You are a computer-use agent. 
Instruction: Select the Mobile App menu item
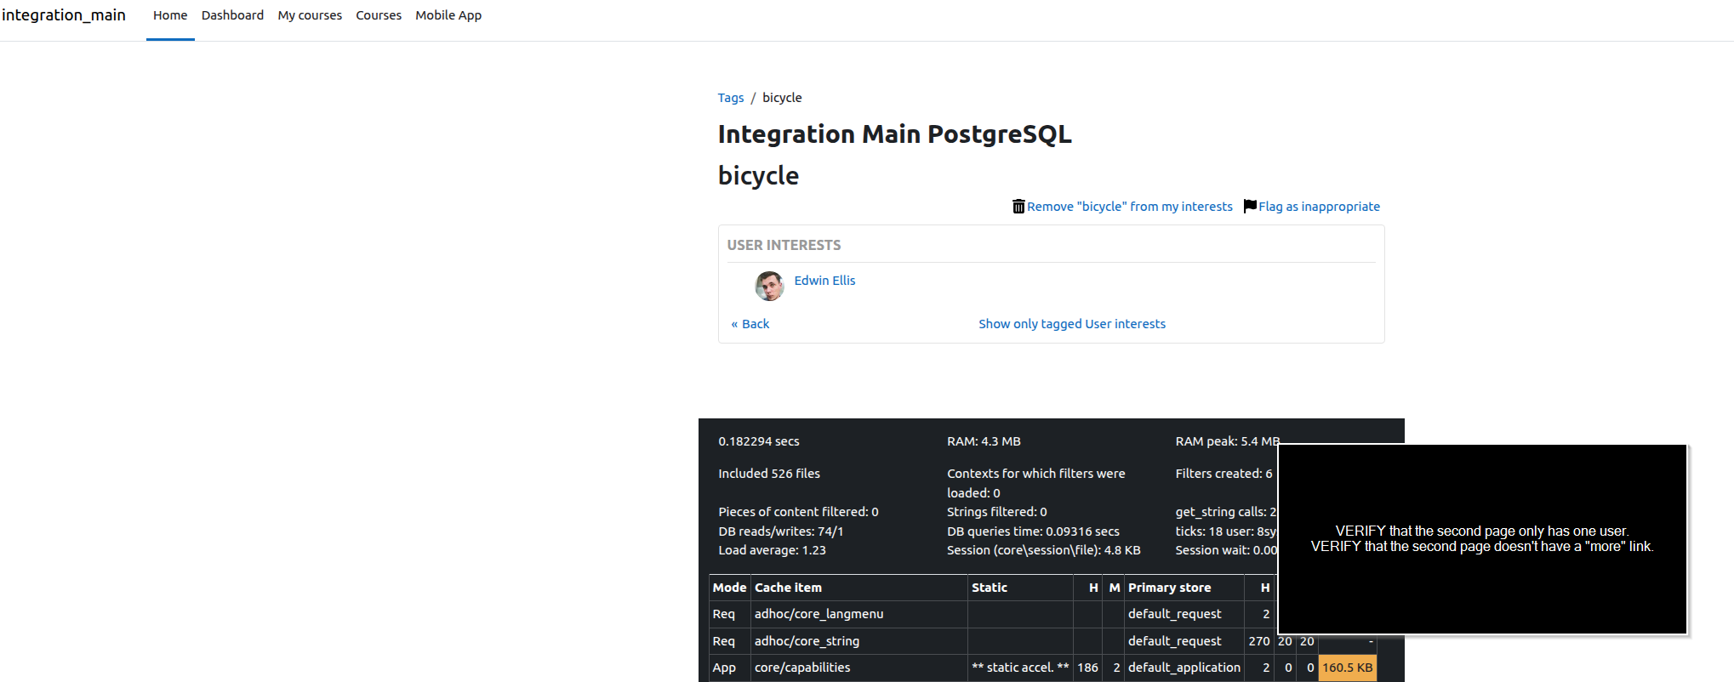coord(448,15)
